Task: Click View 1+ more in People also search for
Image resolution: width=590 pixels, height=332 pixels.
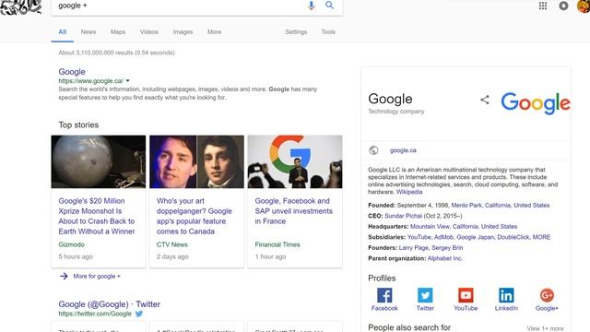Action: [545, 328]
